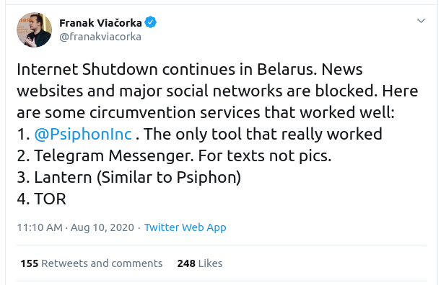Click the Aug 10, 2020 date
Image resolution: width=441 pixels, height=285 pixels.
(102, 227)
